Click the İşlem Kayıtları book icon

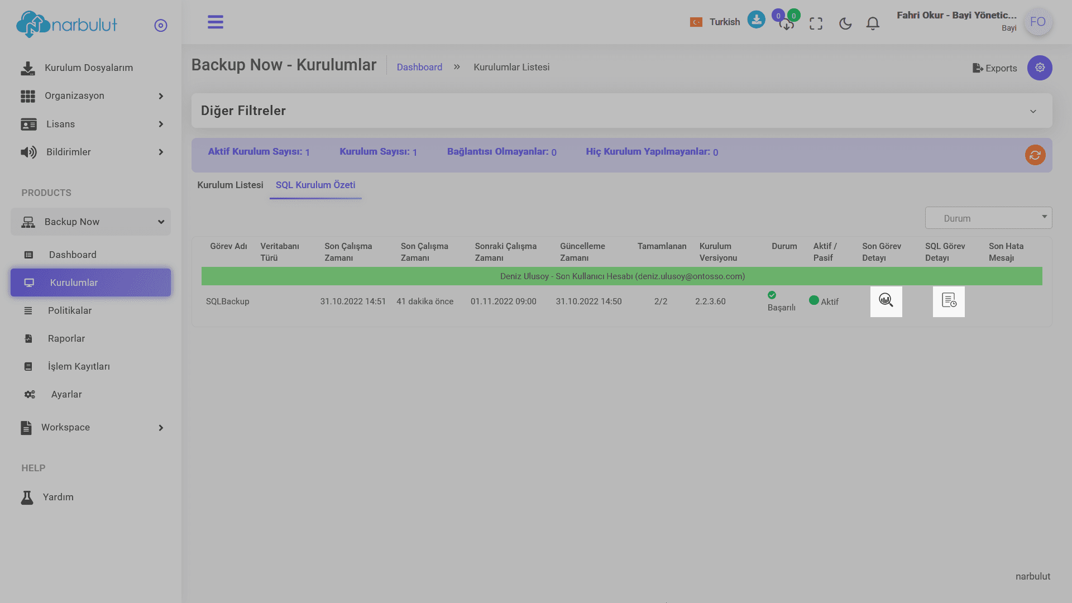[x=28, y=367]
